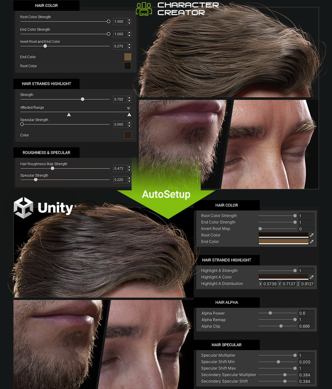332x389 pixels.
Task: Click the Root Color eyedropper in Unity panel
Action: point(312,235)
